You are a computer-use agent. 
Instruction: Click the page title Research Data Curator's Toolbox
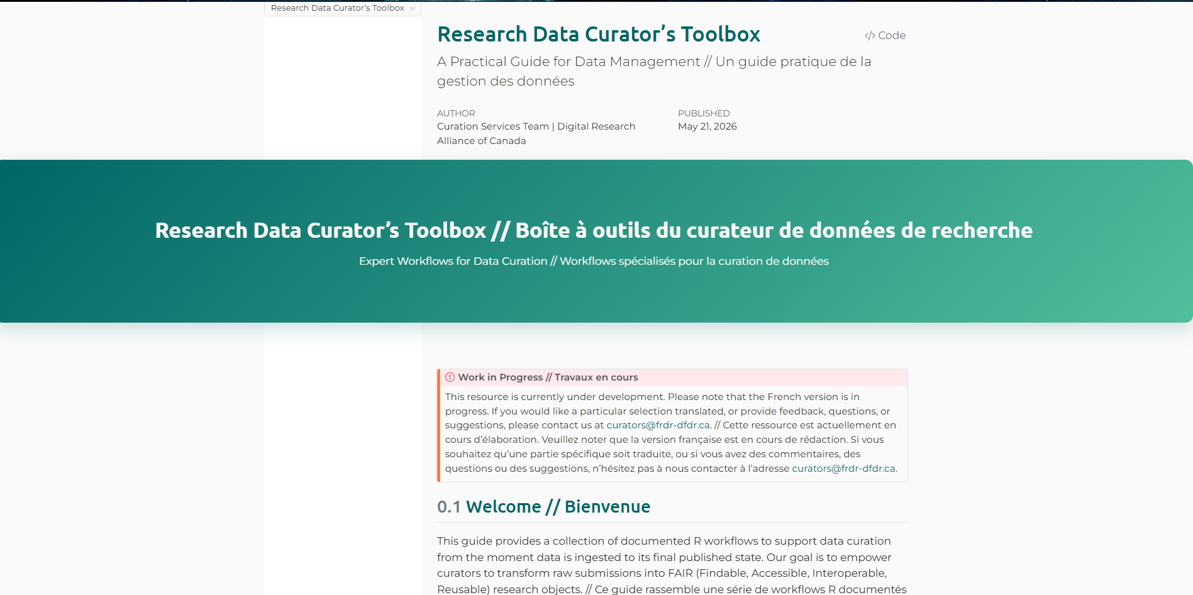(599, 34)
